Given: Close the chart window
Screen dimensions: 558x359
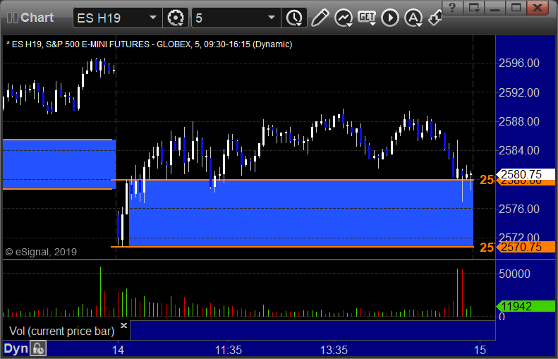Looking at the screenshot, I should [x=538, y=8].
